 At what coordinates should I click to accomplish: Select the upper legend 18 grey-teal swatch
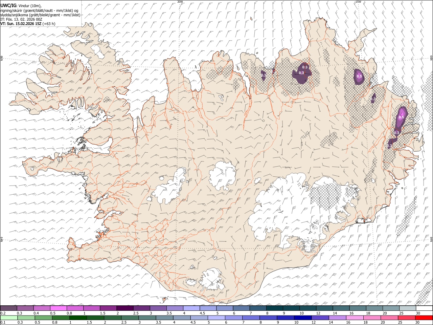[x=374, y=308]
